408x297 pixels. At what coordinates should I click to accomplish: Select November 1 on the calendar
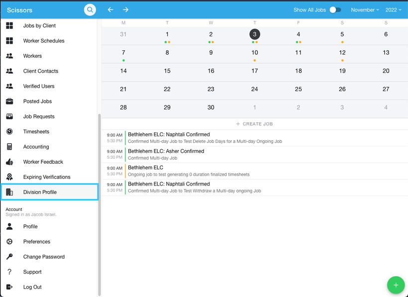[x=167, y=36]
